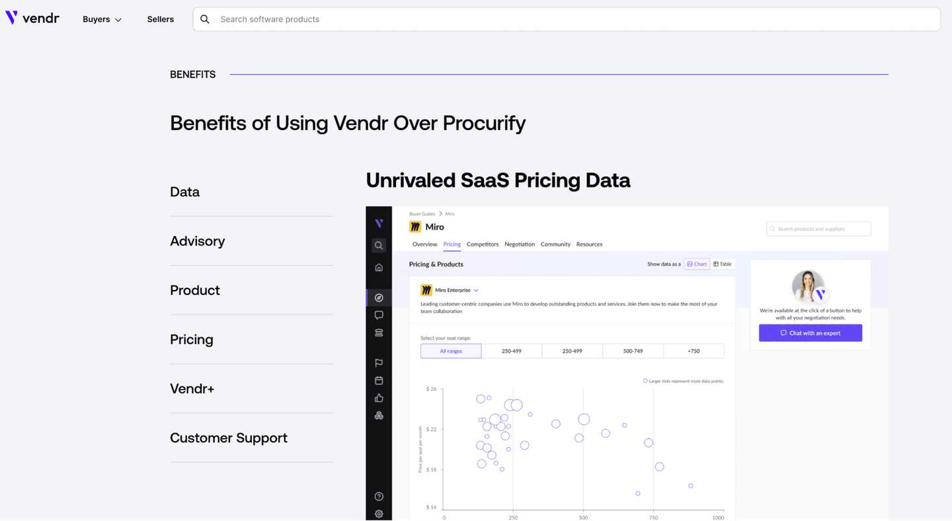Expand the Buyers dropdown menu
This screenshot has width=952, height=521.
coord(102,19)
